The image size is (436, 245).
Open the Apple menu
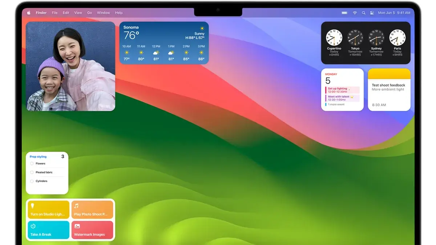pos(29,13)
